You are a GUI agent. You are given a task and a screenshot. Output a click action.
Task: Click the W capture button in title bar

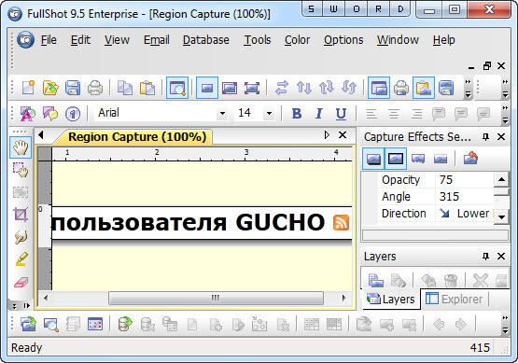[x=333, y=9]
